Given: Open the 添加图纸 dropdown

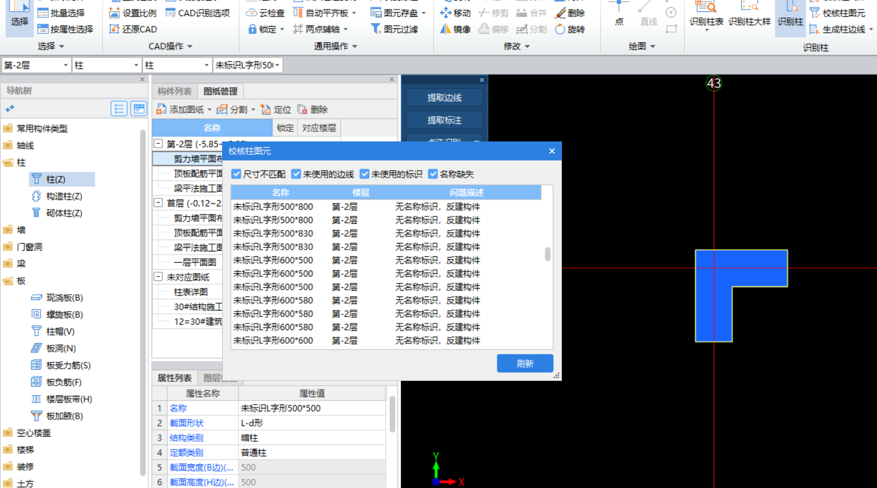Looking at the screenshot, I should tap(210, 109).
